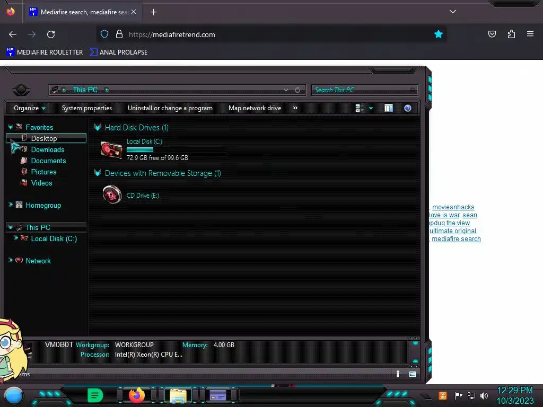Viewport: 543px width, 407px height.
Task: Open the Firefox hamburger menu
Action: tap(530, 34)
